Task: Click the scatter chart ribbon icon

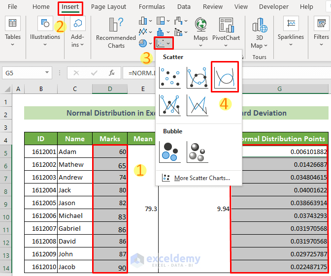Action: 161,43
